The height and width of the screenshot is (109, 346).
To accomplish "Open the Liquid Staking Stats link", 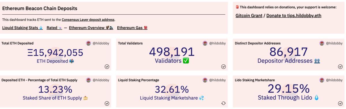I will click(x=22, y=28).
